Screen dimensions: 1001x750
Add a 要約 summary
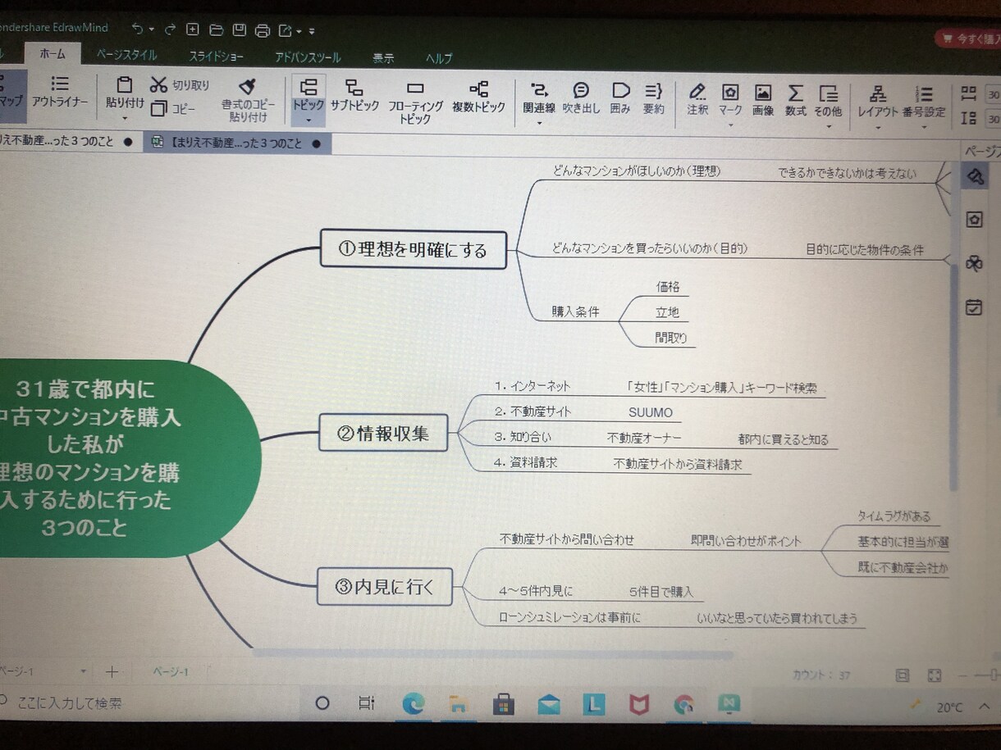654,98
